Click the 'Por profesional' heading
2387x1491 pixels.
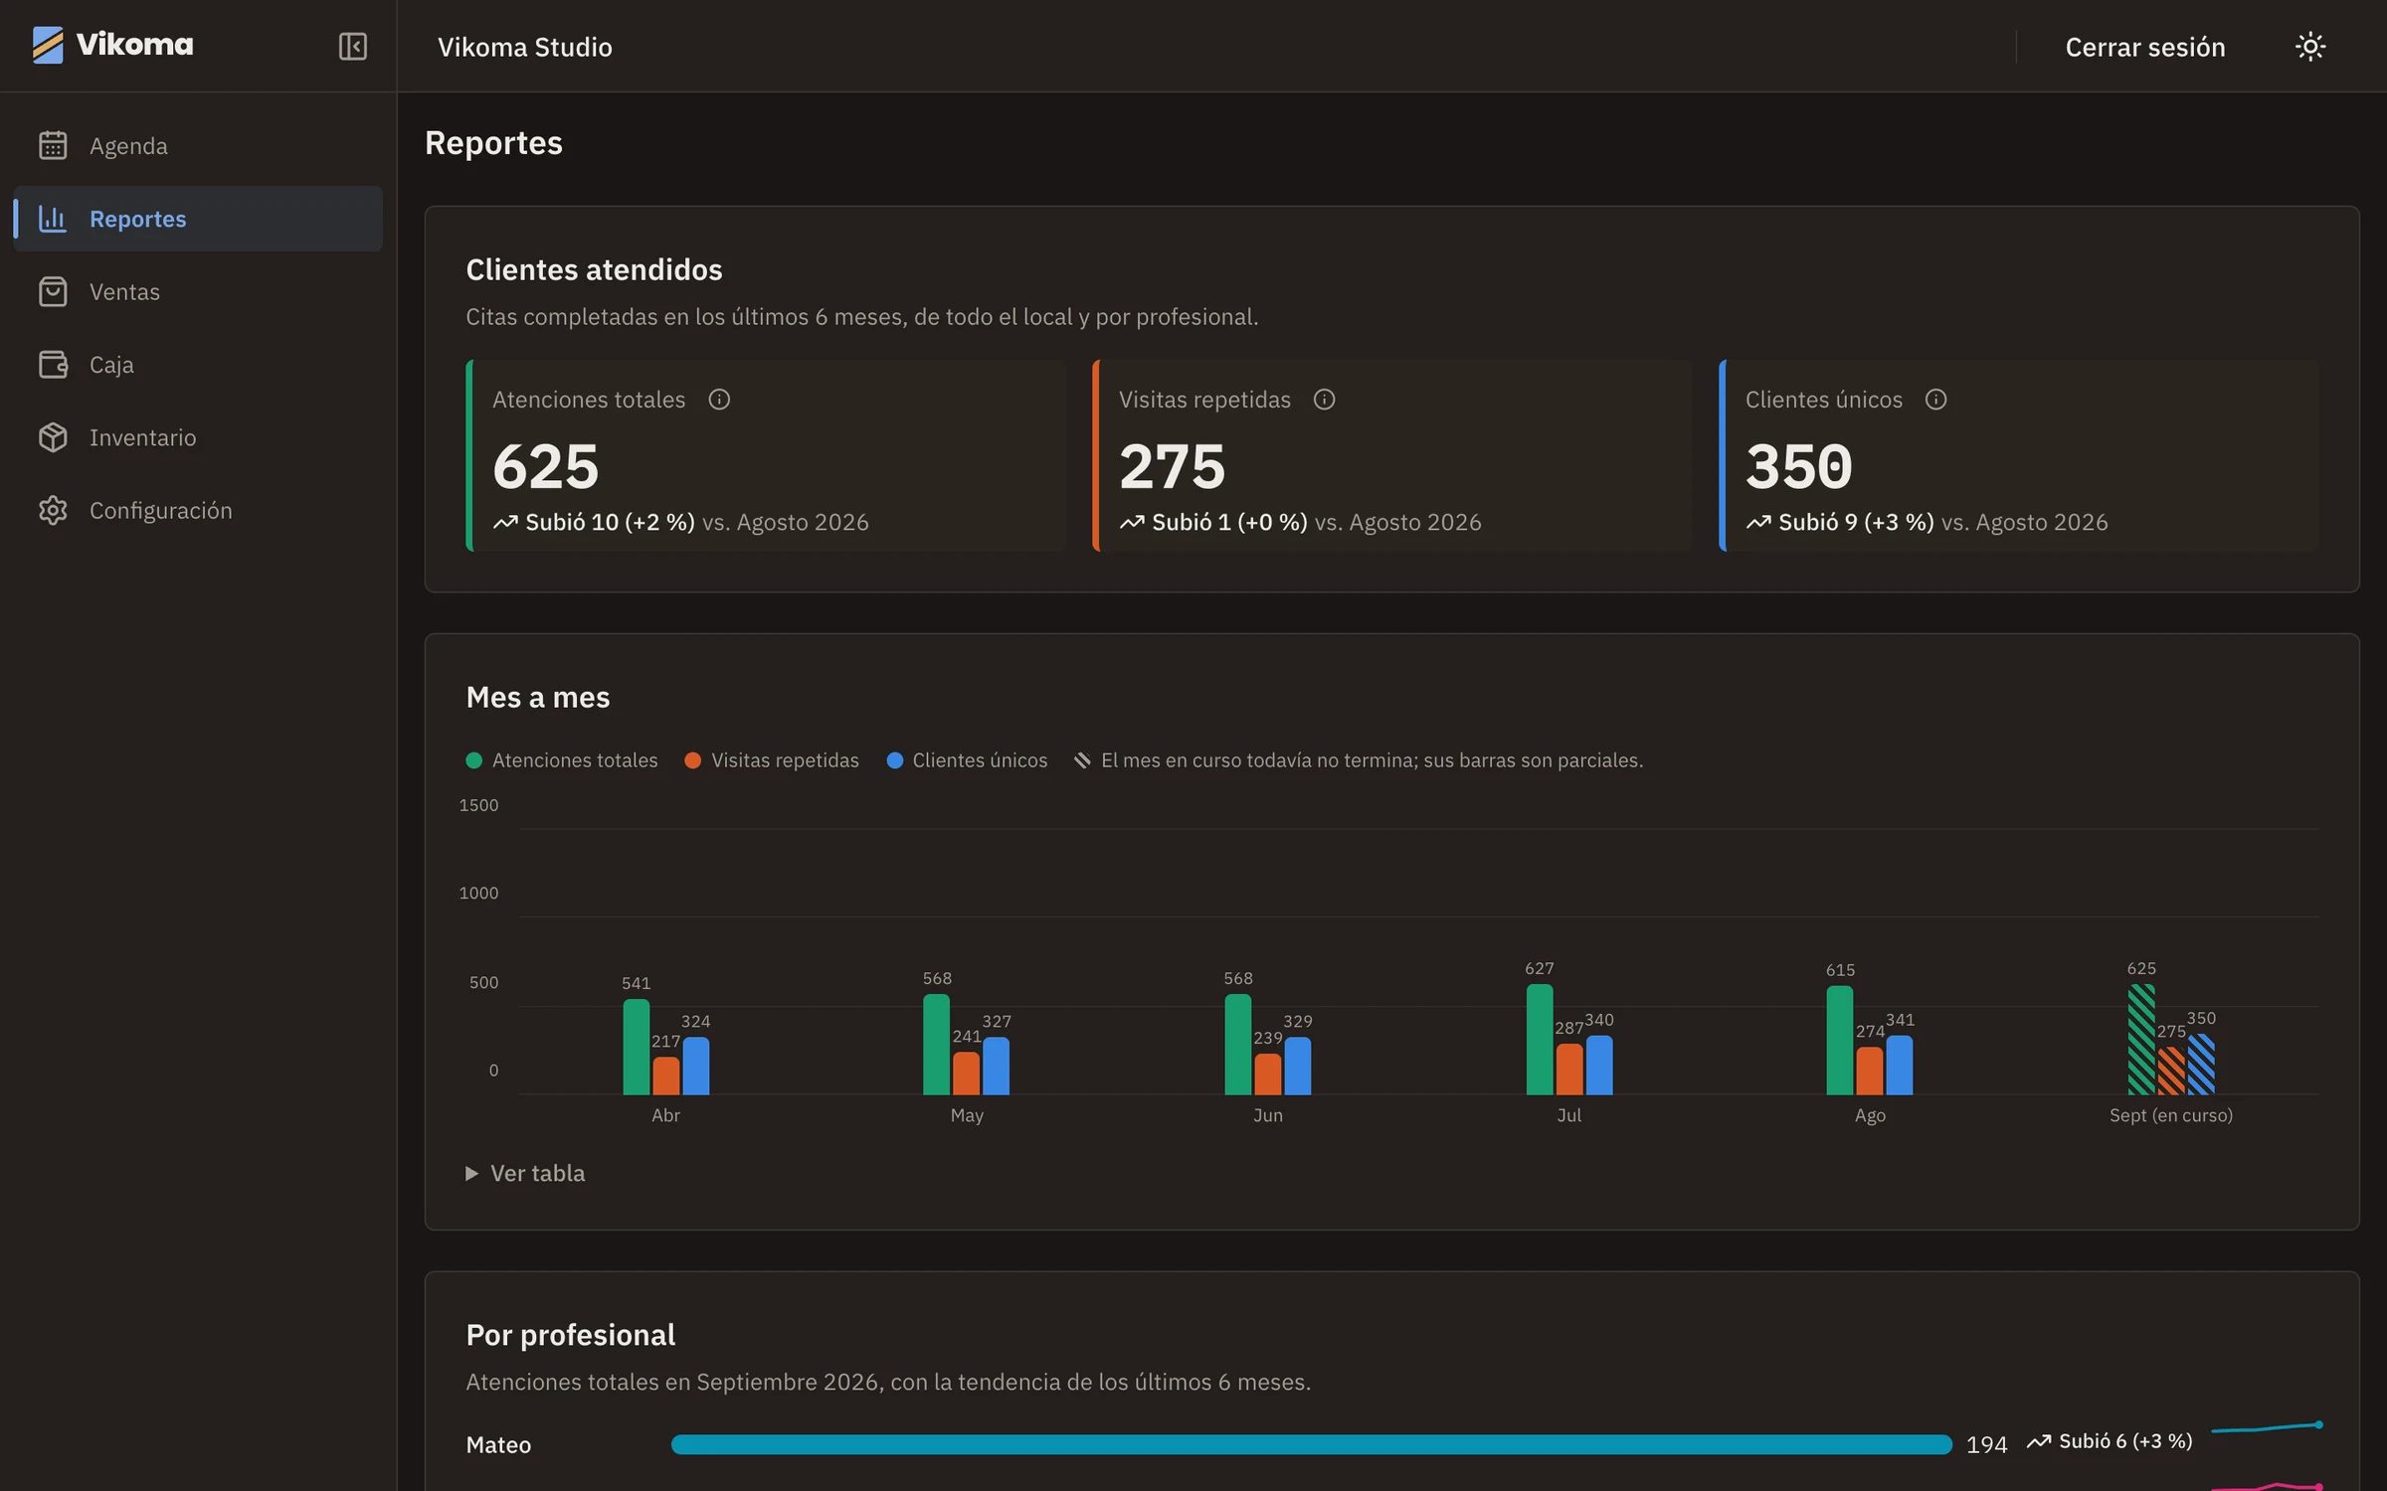[x=571, y=1334]
